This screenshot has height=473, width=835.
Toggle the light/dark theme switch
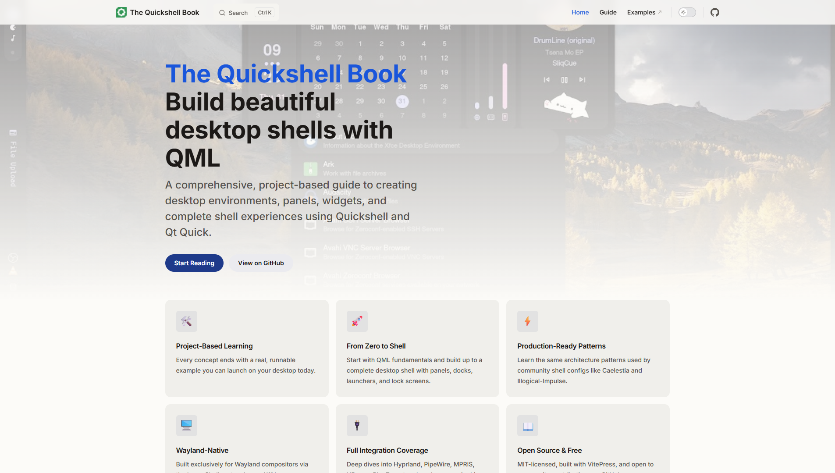[687, 12]
